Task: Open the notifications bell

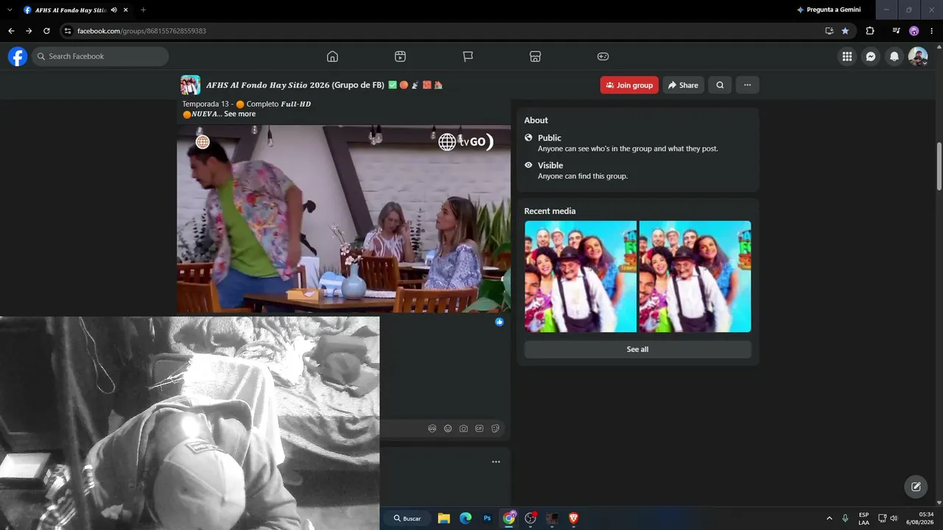Action: pyautogui.click(x=894, y=57)
